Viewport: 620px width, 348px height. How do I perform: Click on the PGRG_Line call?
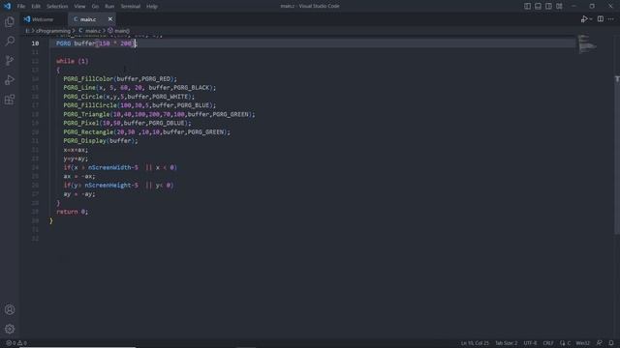pos(139,88)
